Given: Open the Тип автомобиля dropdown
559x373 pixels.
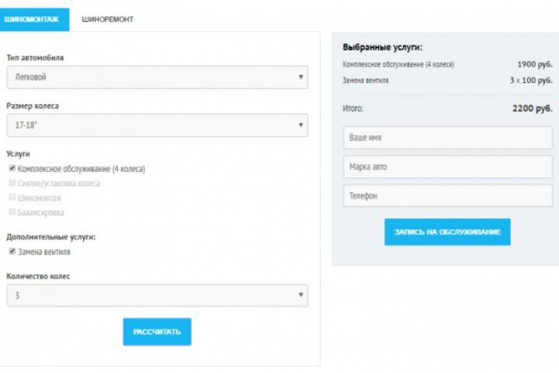Looking at the screenshot, I should [156, 77].
